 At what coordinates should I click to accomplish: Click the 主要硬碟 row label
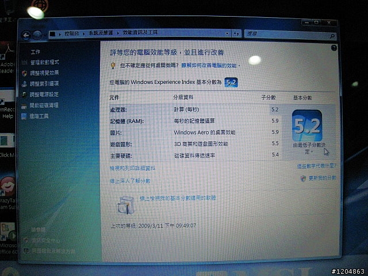click(x=121, y=156)
